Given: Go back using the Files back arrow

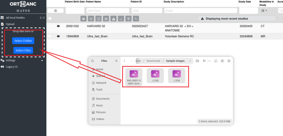Looking at the screenshot, I should tap(125, 61).
